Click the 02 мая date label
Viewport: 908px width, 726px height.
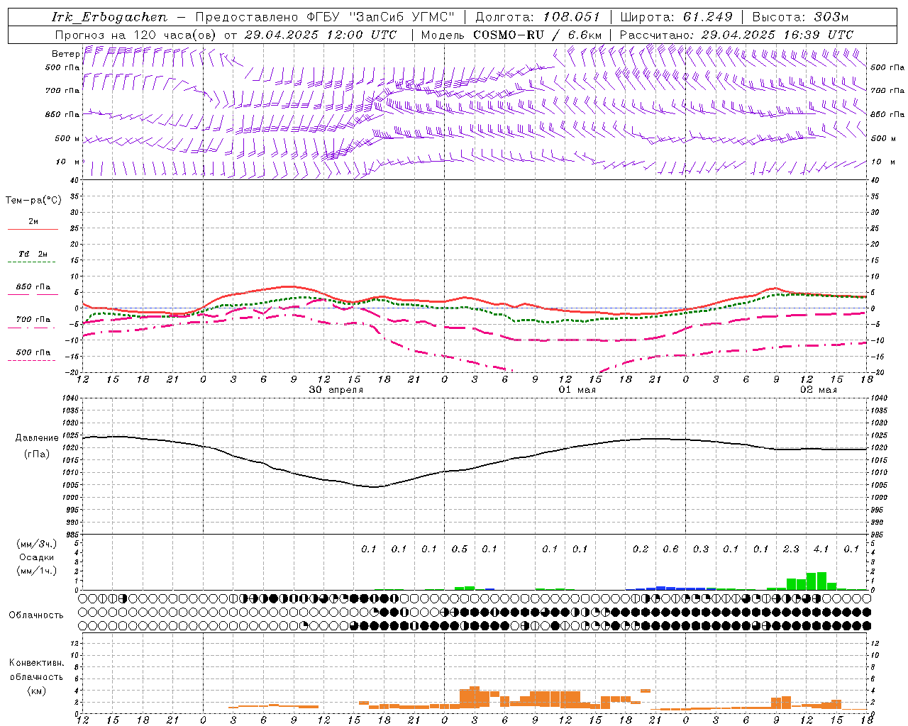818,390
